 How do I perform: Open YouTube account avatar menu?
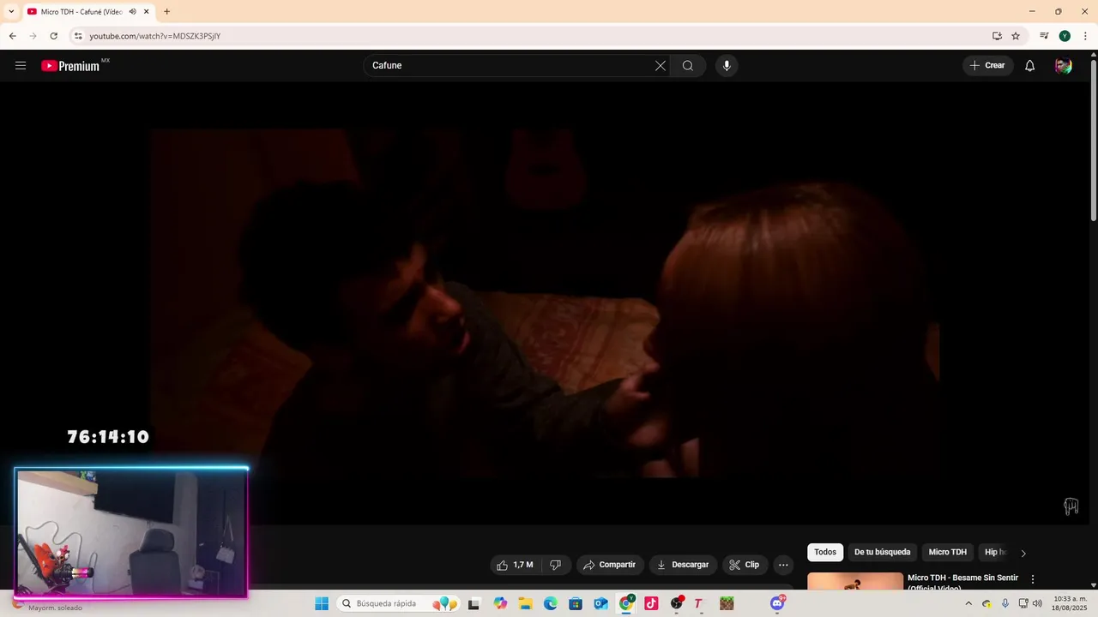(x=1064, y=66)
